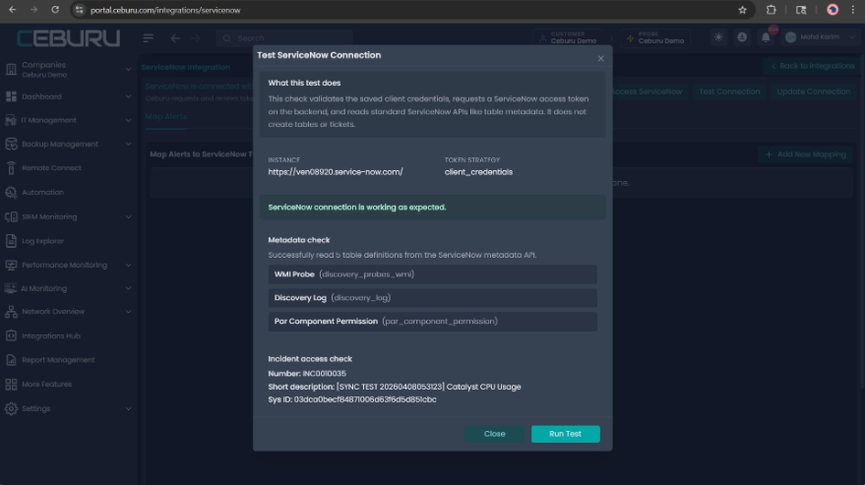Viewport: 865px width, 485px height.
Task: Click the SIEM Monitoring icon
Action: point(11,216)
